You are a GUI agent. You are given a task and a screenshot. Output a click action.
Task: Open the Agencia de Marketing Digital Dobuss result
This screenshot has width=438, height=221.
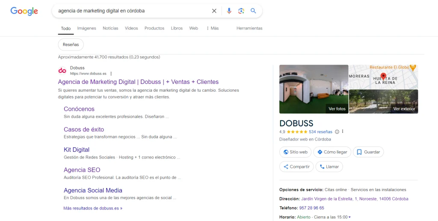[138, 82]
